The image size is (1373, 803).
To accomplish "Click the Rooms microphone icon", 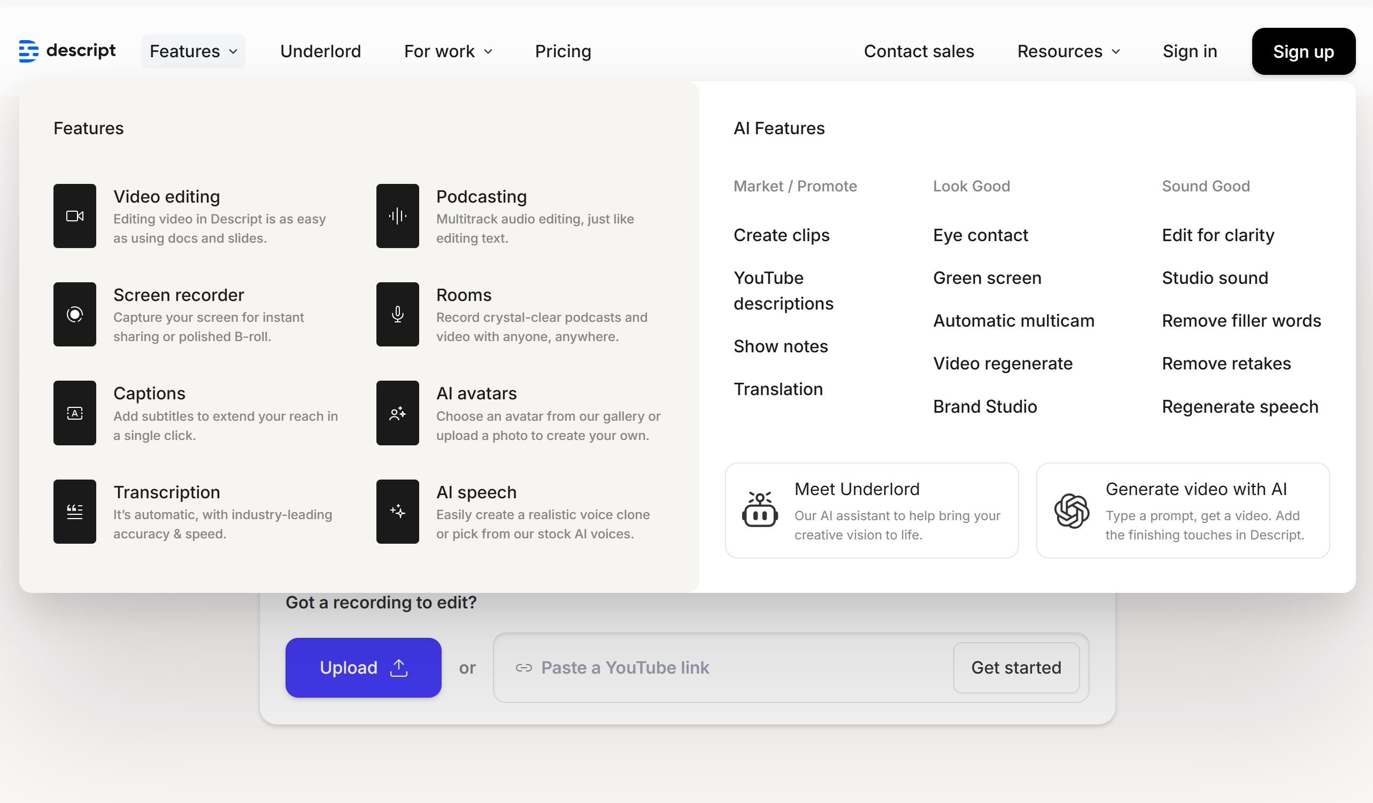I will click(397, 314).
